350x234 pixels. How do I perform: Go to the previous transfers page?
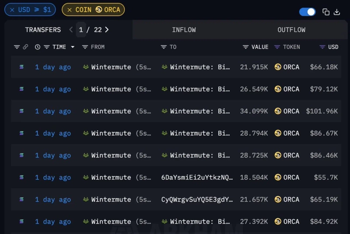pyautogui.click(x=71, y=30)
